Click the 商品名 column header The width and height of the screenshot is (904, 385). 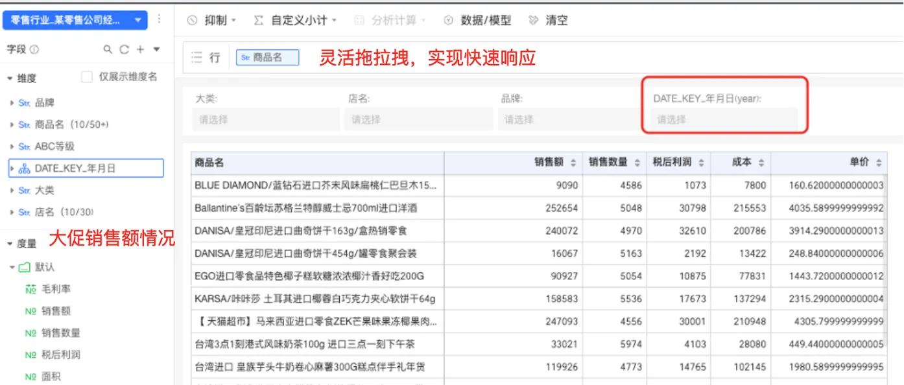[318, 163]
